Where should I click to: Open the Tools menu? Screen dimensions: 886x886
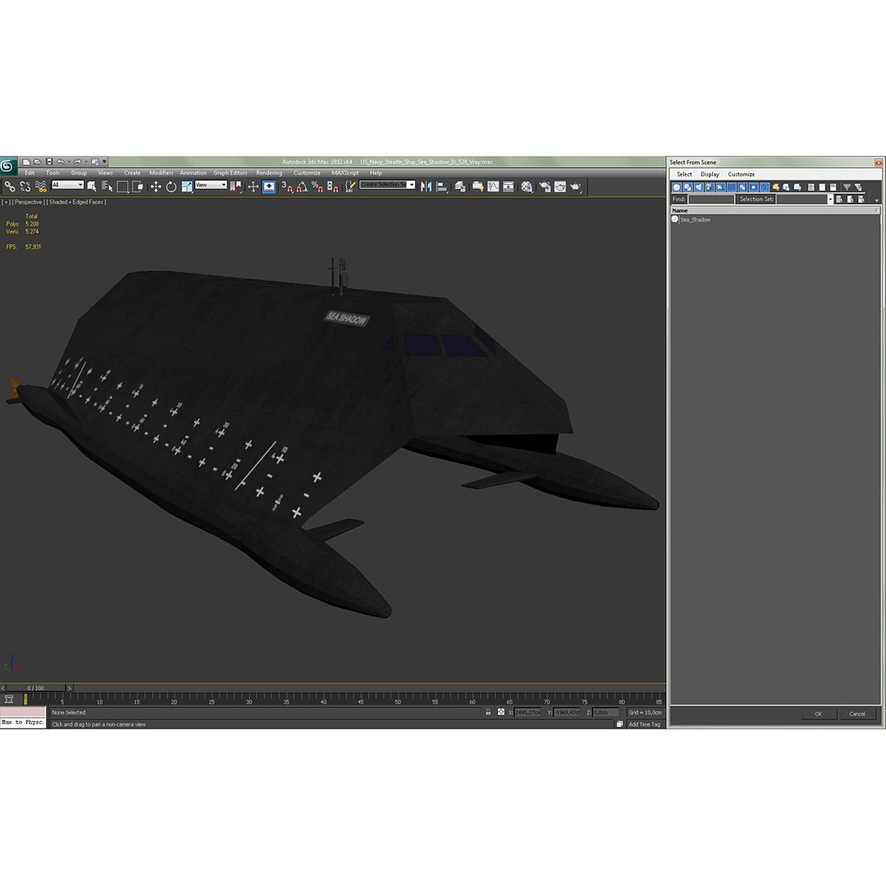pyautogui.click(x=53, y=173)
